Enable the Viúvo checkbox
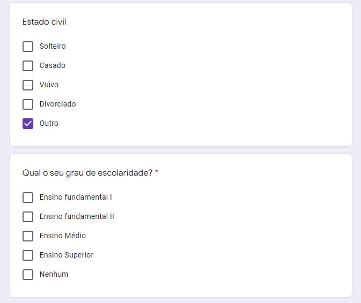This screenshot has height=303, width=361. [x=28, y=85]
